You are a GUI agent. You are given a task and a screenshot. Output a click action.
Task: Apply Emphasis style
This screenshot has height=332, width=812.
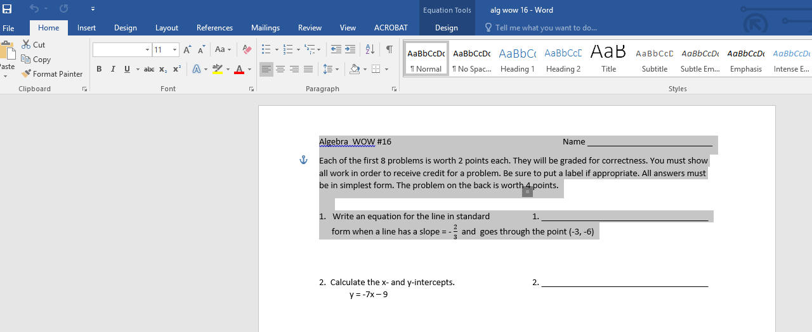746,59
